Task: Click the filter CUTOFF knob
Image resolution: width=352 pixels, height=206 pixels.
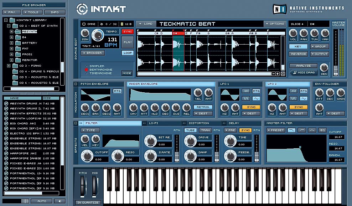Action: click(x=87, y=156)
